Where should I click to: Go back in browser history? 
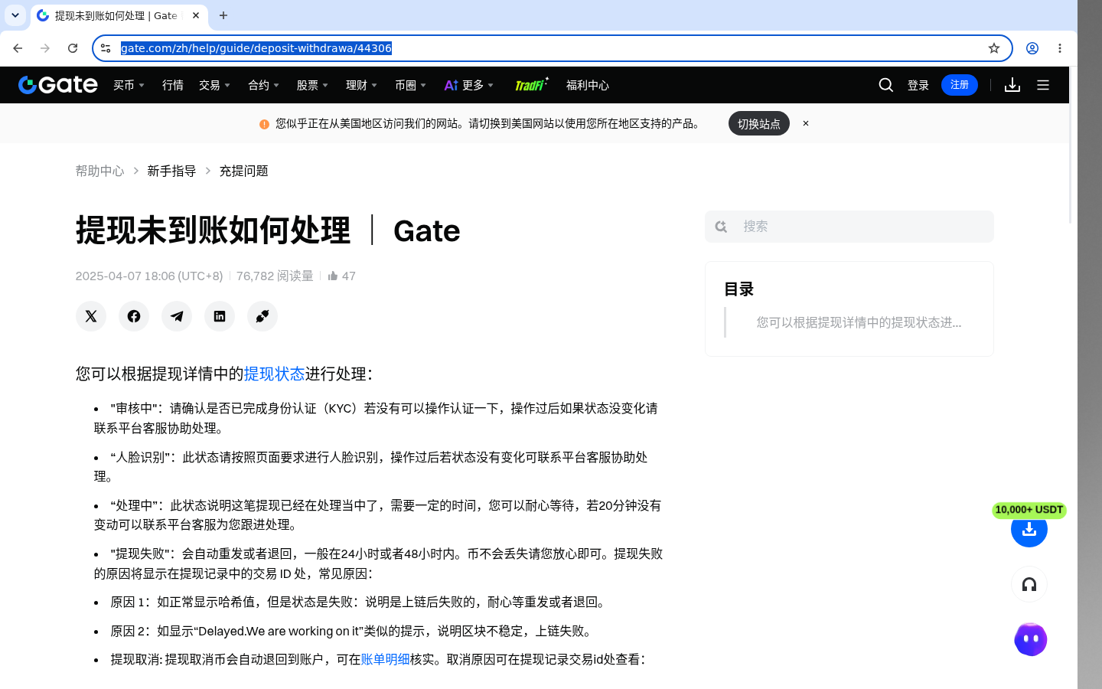18,48
